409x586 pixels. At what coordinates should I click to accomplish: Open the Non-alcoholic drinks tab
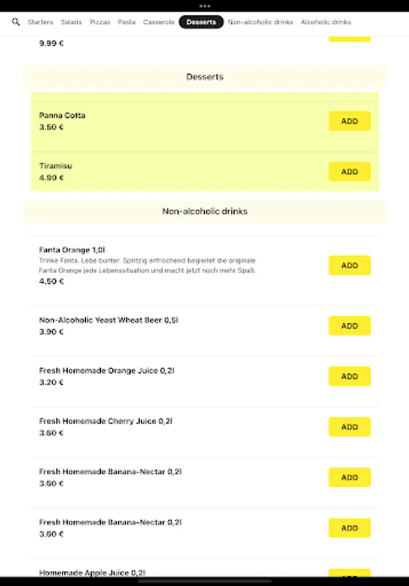point(260,22)
